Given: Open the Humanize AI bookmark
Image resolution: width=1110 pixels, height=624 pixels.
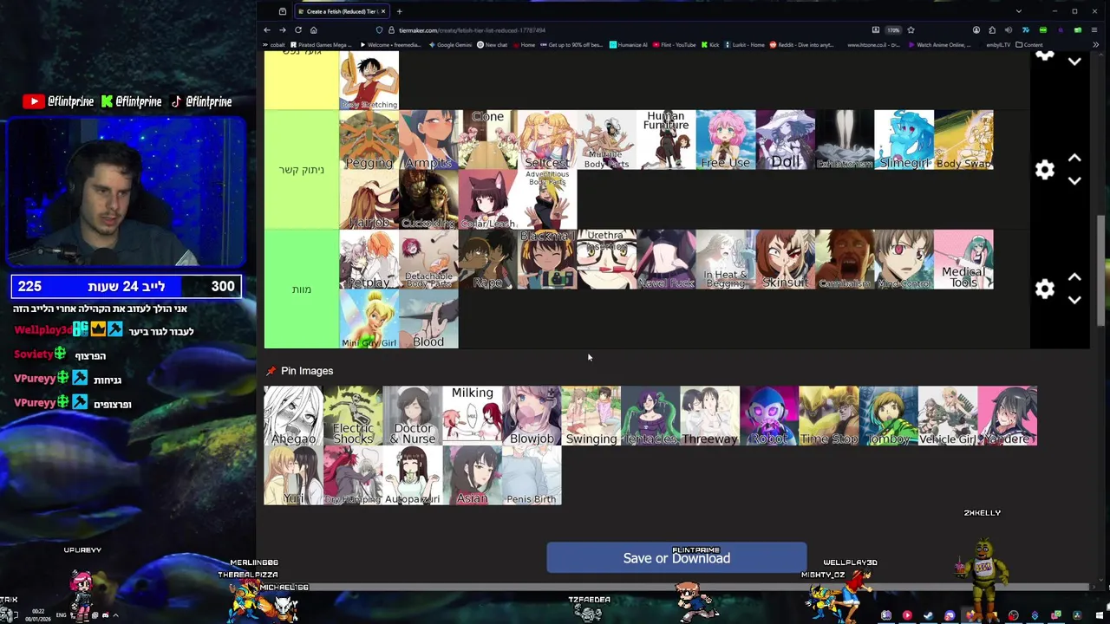Looking at the screenshot, I should (629, 45).
